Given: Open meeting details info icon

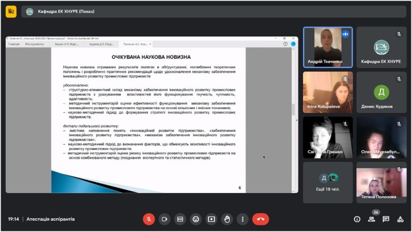Looking at the screenshot, I should pyautogui.click(x=357, y=219).
